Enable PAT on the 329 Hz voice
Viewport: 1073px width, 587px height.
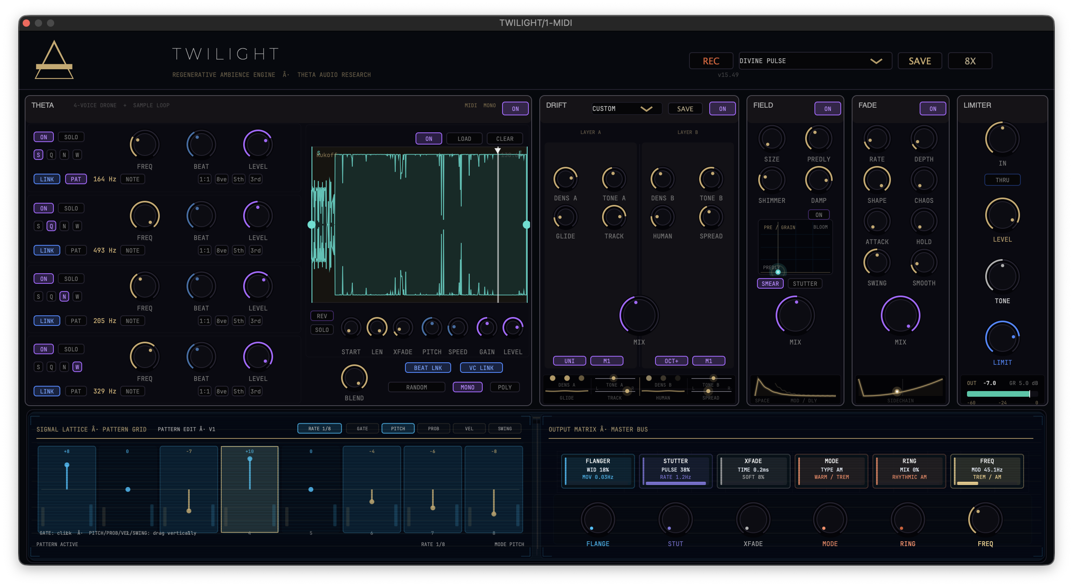coord(76,391)
